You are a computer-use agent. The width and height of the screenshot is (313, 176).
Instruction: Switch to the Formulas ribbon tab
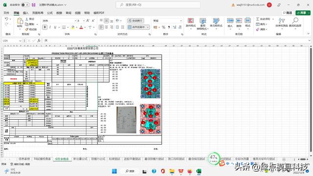pos(50,13)
